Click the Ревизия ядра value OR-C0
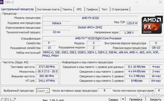This screenshot has height=101, width=164. click(156, 48)
